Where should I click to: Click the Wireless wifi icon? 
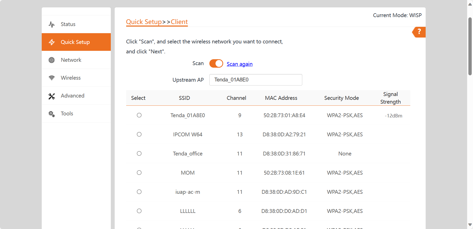pyautogui.click(x=52, y=78)
